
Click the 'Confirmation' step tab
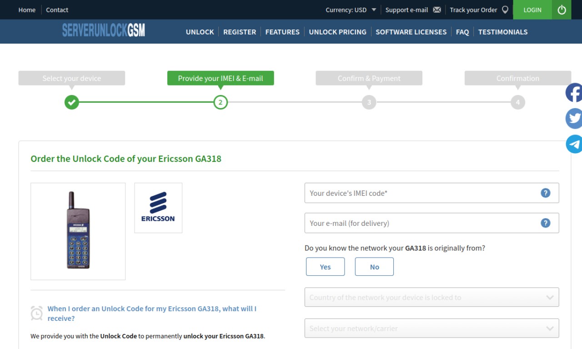click(518, 78)
